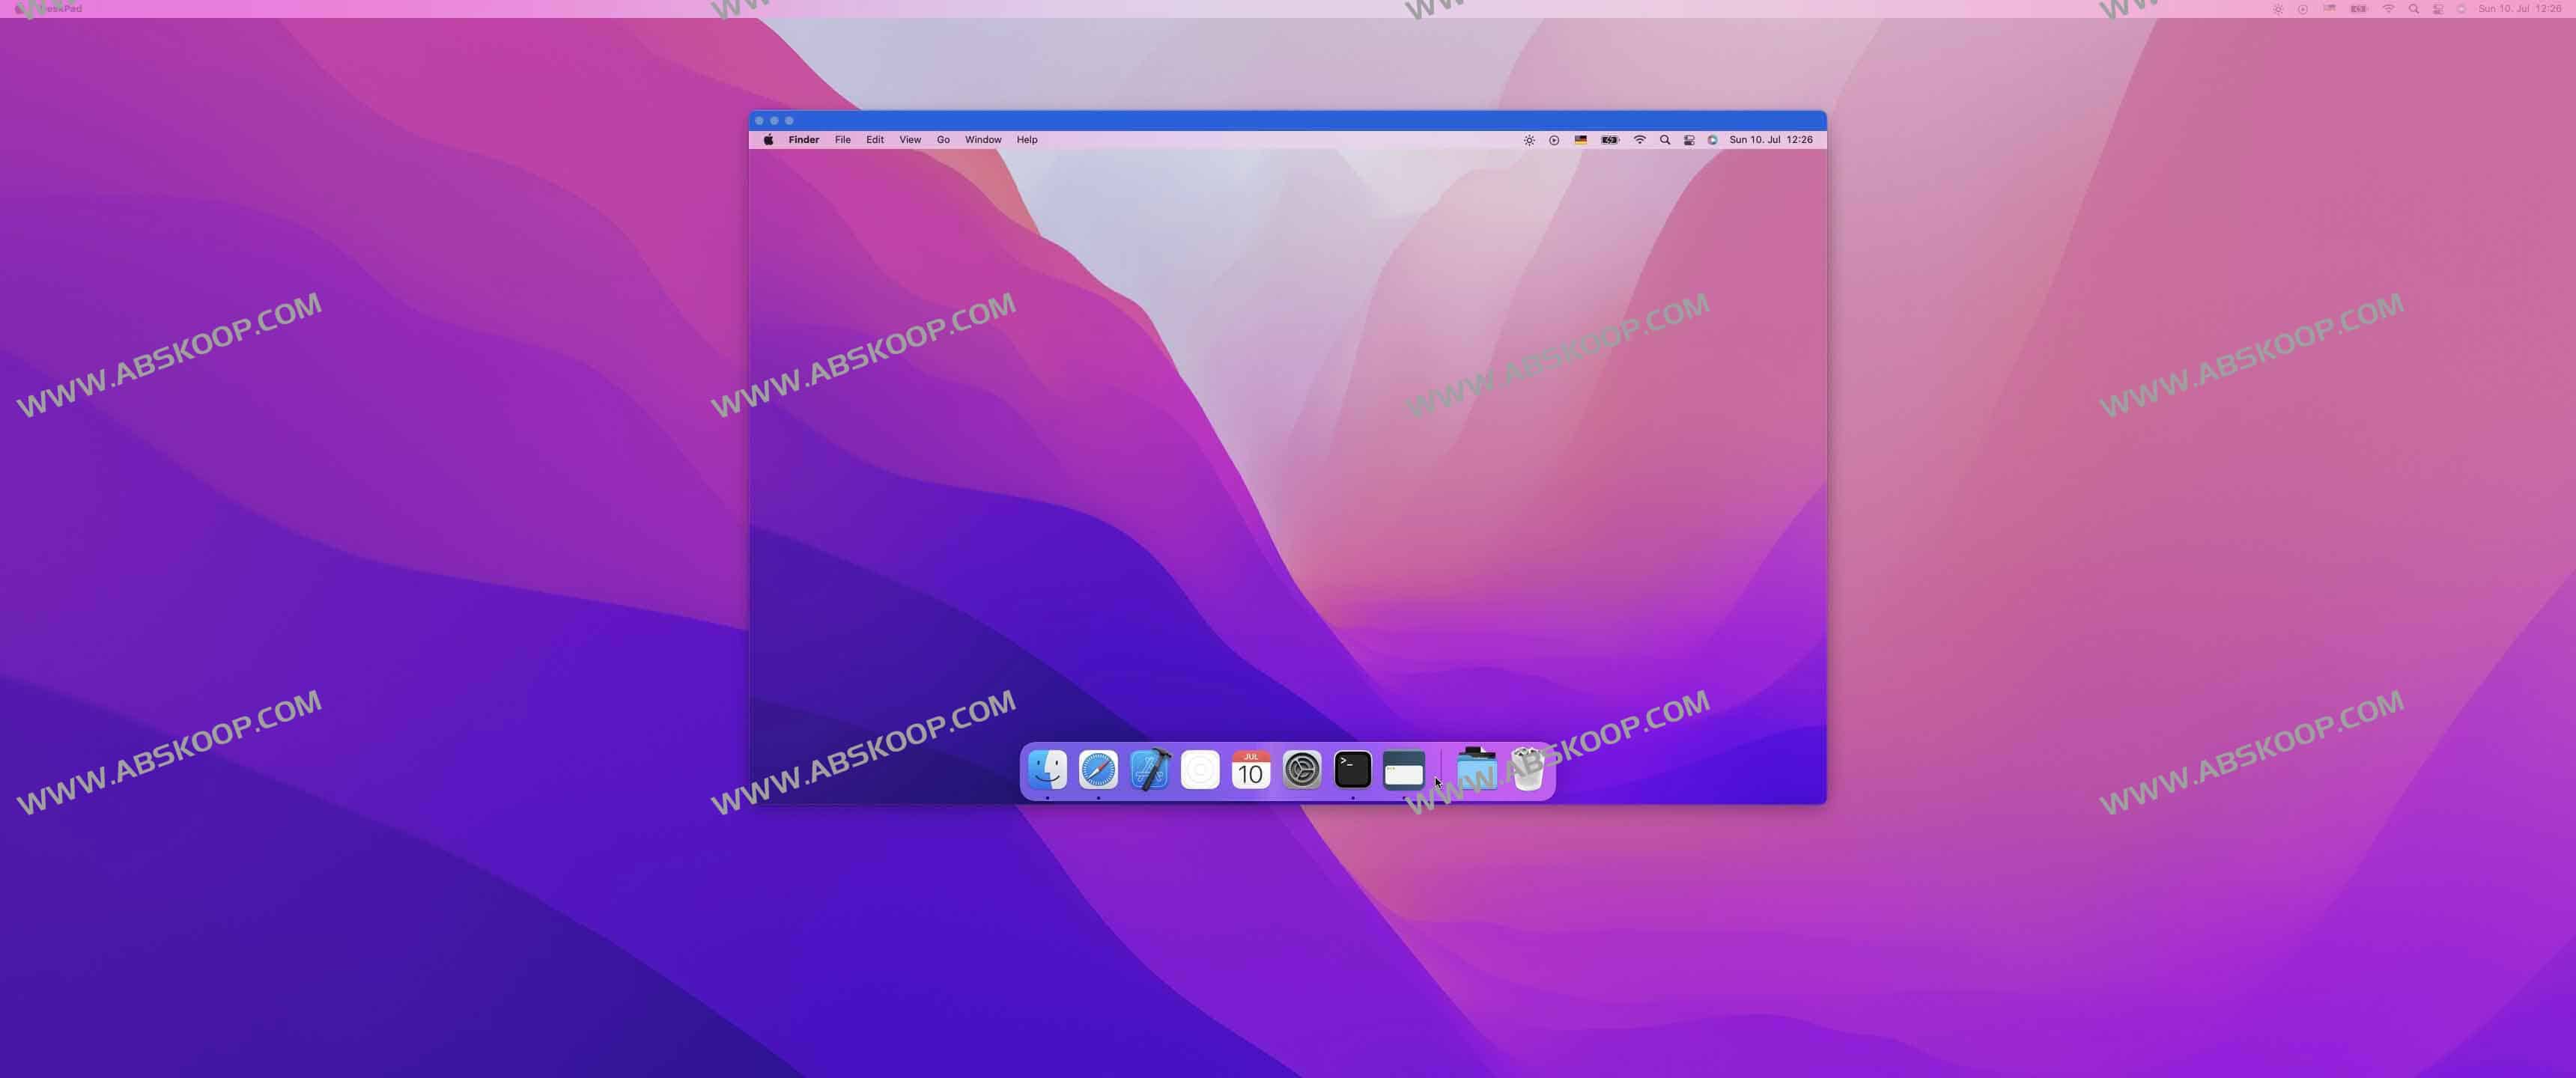Click the screen mirroring icon in the menu bar
Image resolution: width=2576 pixels, height=1078 pixels.
tap(1688, 140)
